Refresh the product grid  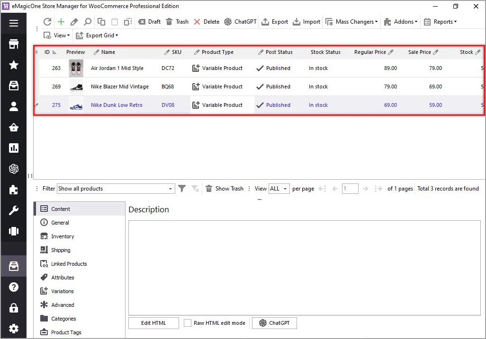tap(47, 22)
